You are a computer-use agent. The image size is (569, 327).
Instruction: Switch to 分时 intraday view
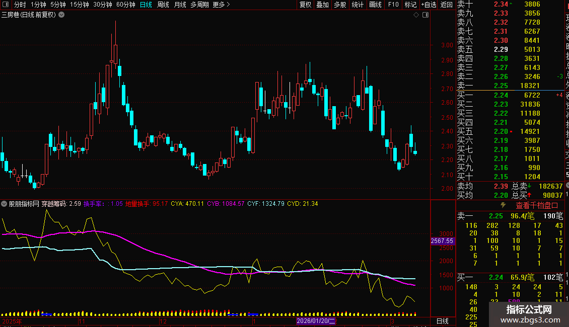click(20, 5)
